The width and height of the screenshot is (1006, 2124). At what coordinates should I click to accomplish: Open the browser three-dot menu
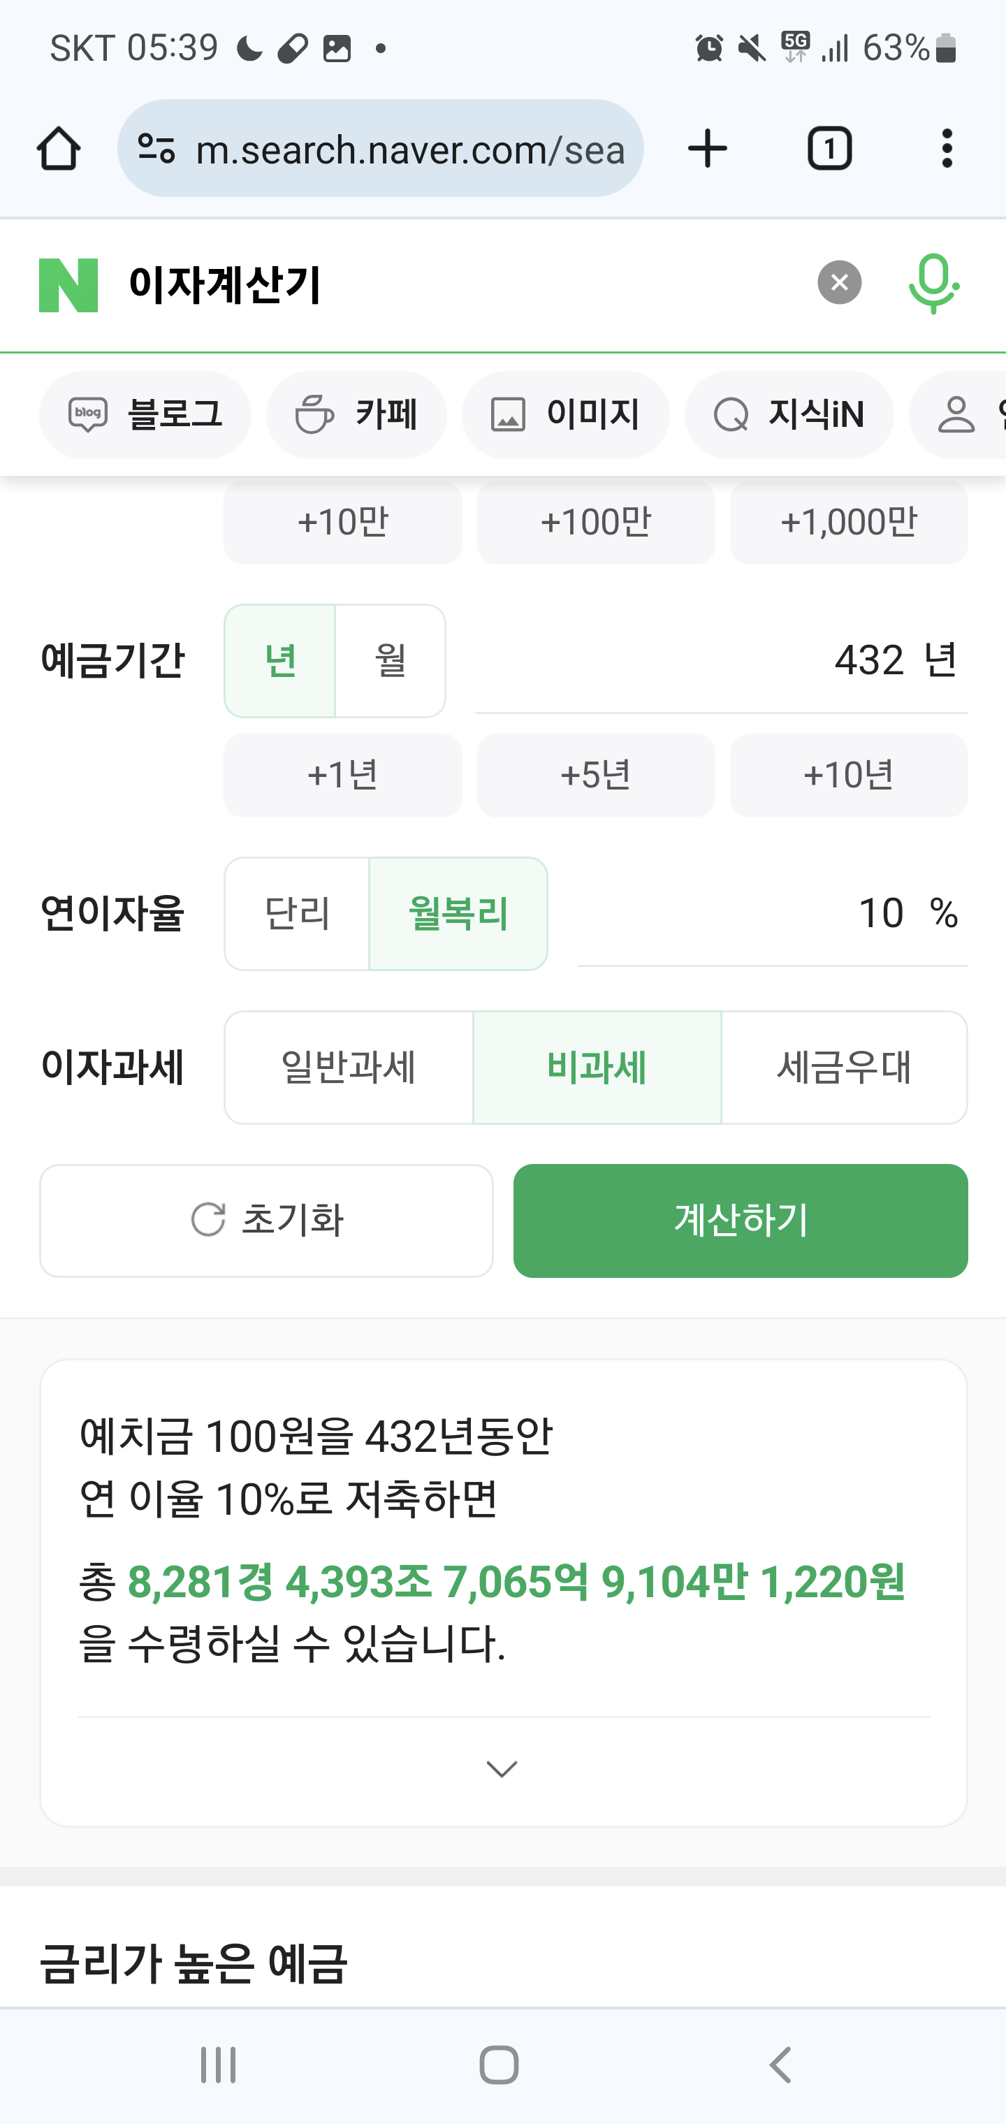[947, 150]
